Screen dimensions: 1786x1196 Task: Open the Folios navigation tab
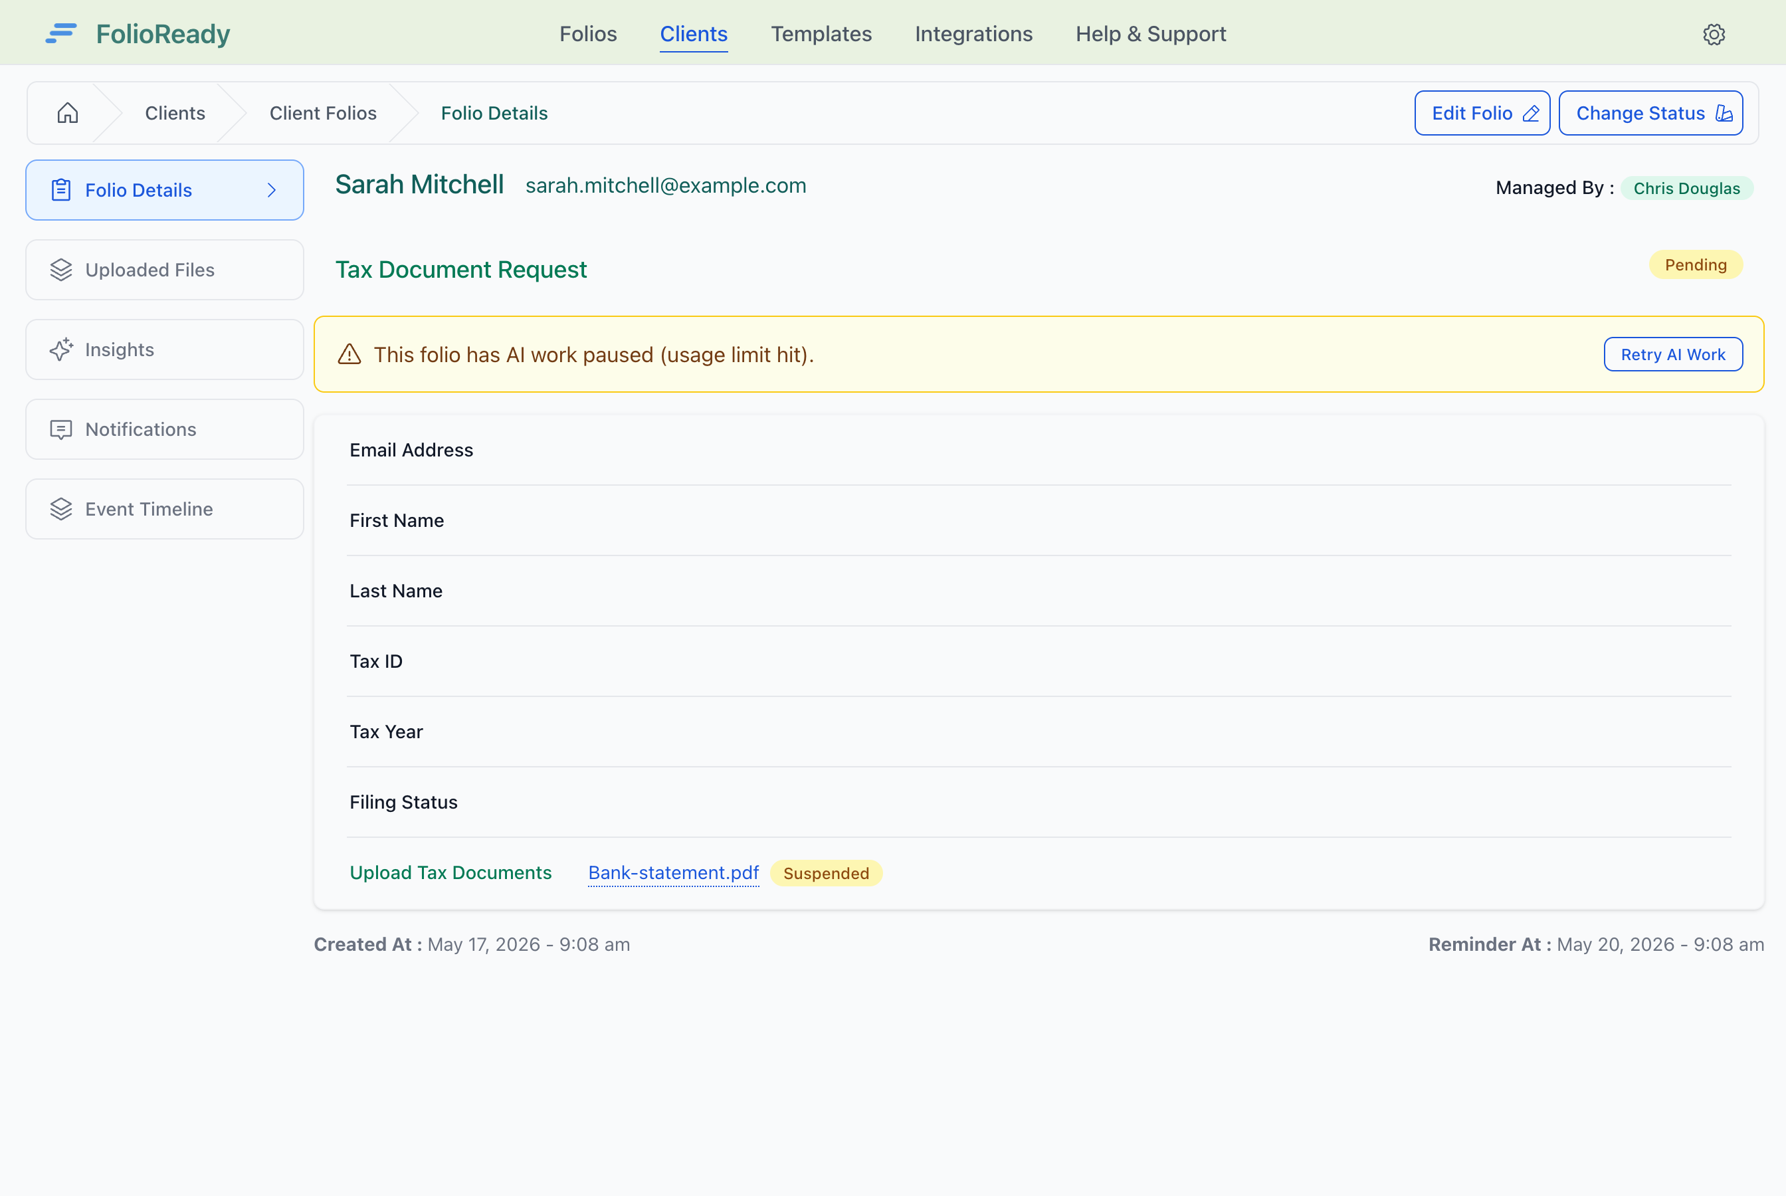pyautogui.click(x=588, y=34)
